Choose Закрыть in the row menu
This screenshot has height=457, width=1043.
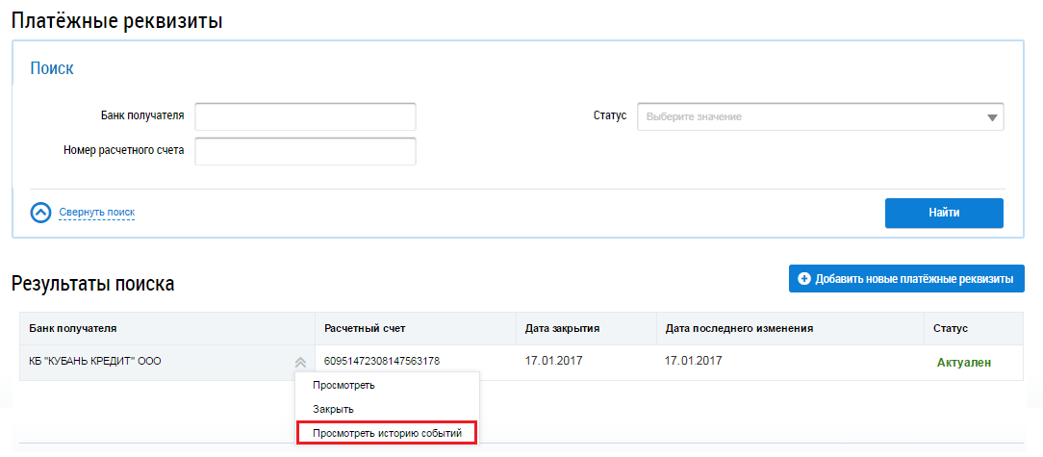(334, 410)
